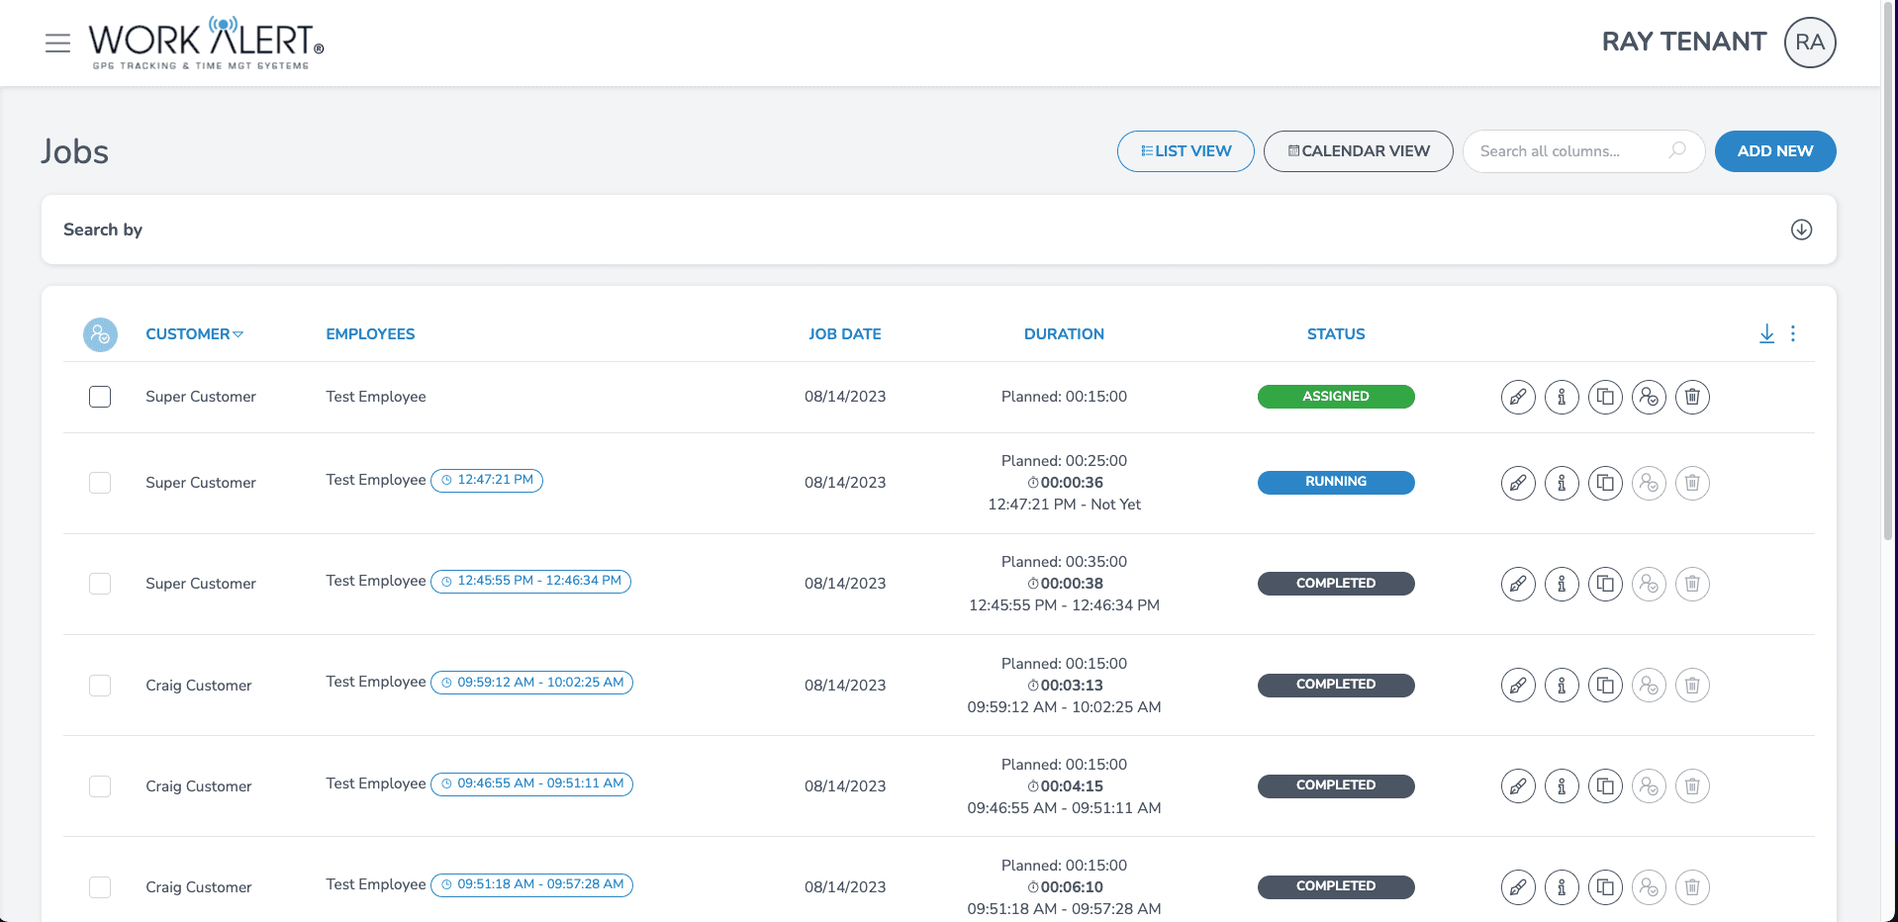Click the Add New button
Image resolution: width=1898 pixels, height=922 pixels.
tap(1774, 151)
